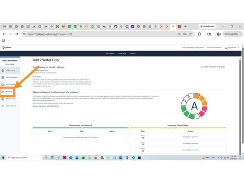Click the Switch Projects back arrow
This screenshot has height=183, width=244.
pyautogui.click(x=3, y=106)
